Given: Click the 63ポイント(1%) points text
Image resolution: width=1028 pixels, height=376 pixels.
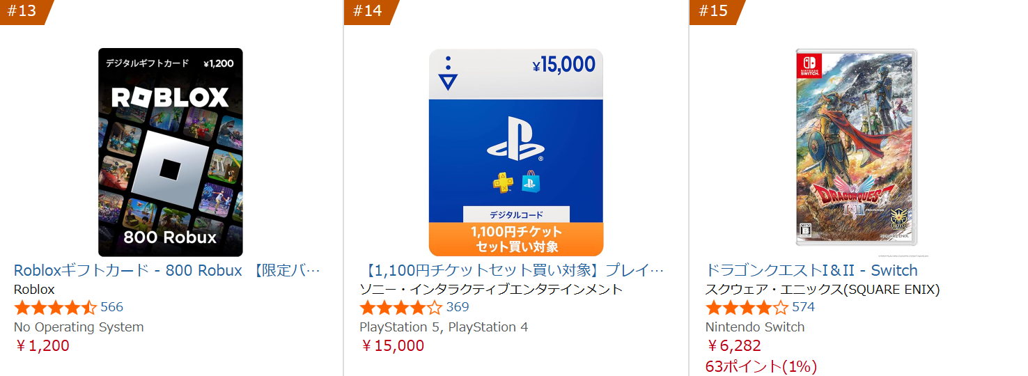Looking at the screenshot, I should (x=761, y=366).
